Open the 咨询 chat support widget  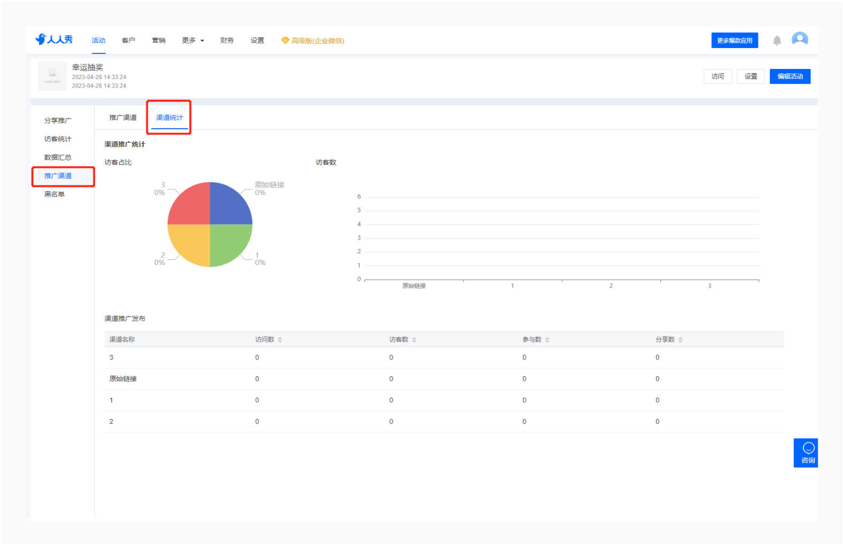(x=806, y=453)
